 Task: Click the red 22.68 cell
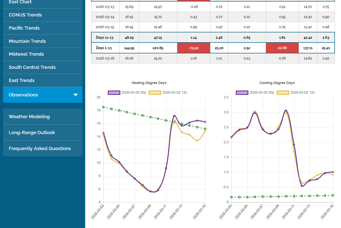(282, 48)
